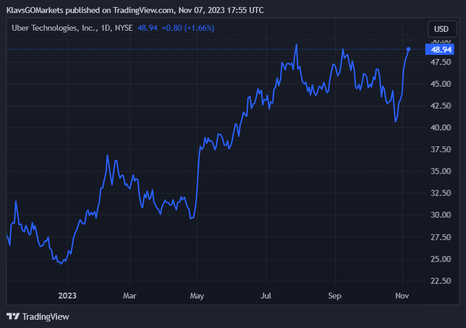Click the Uber Technologies, Inc. symbol title
This screenshot has height=328, width=466.
point(54,28)
